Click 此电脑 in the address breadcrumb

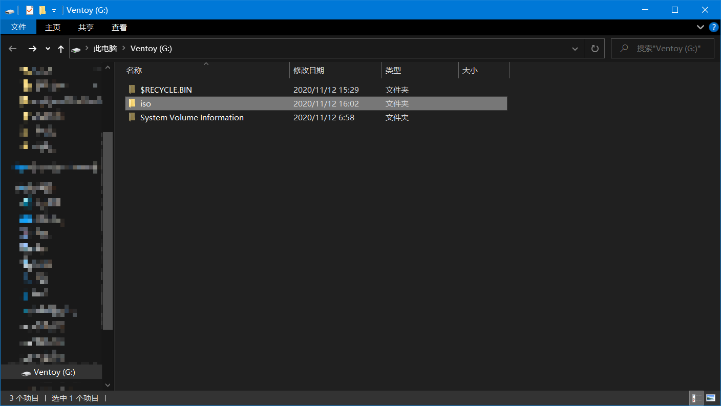coord(105,49)
